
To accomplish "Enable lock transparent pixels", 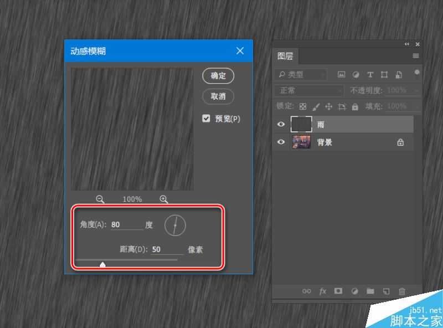I will 303,106.
